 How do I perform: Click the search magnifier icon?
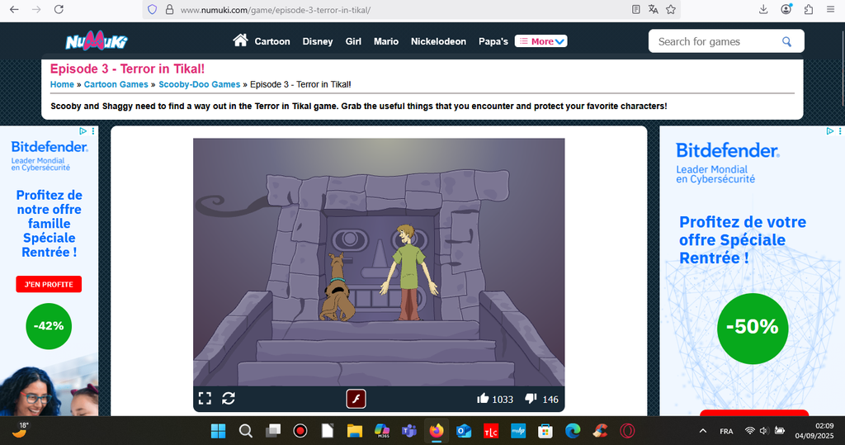[787, 41]
